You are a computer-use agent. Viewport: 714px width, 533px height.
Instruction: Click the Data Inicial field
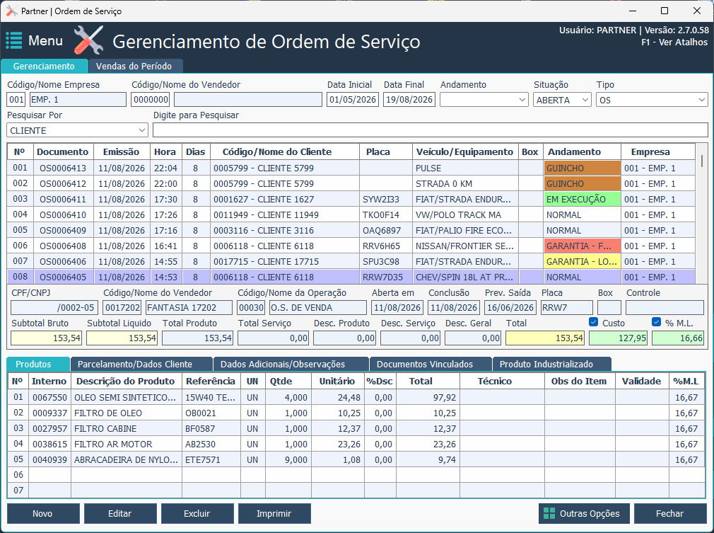point(353,99)
